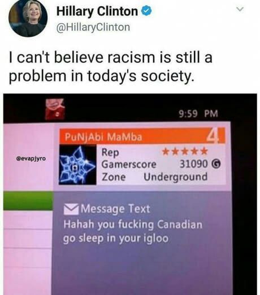Click the red avatar icon above the gamer card
Screen dimensions: 260x295
pyautogui.click(x=55, y=109)
